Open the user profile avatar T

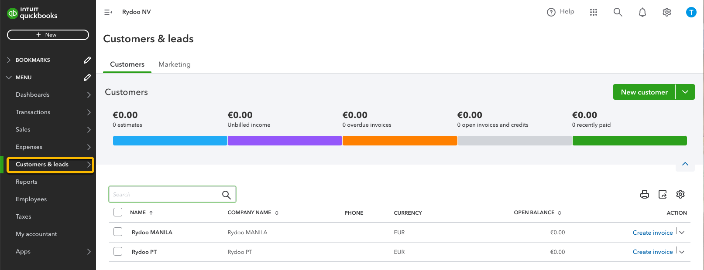691,12
